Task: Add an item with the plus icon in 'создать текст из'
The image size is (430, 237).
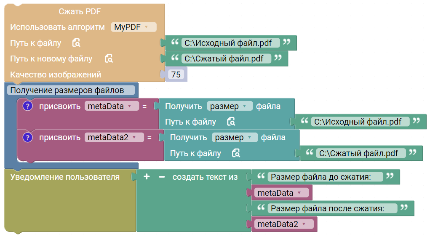Action: point(147,177)
